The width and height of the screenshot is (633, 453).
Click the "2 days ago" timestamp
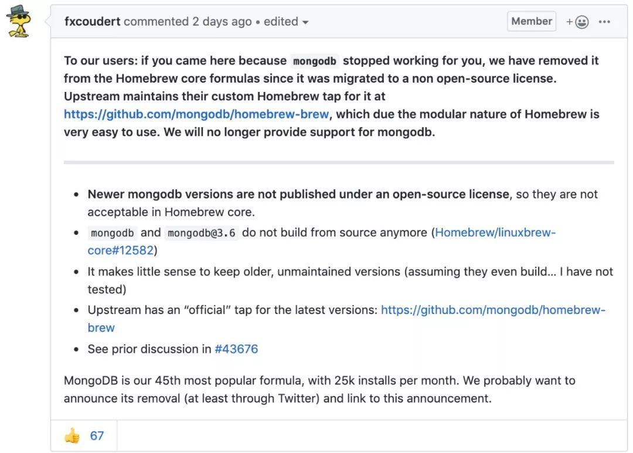(x=222, y=22)
